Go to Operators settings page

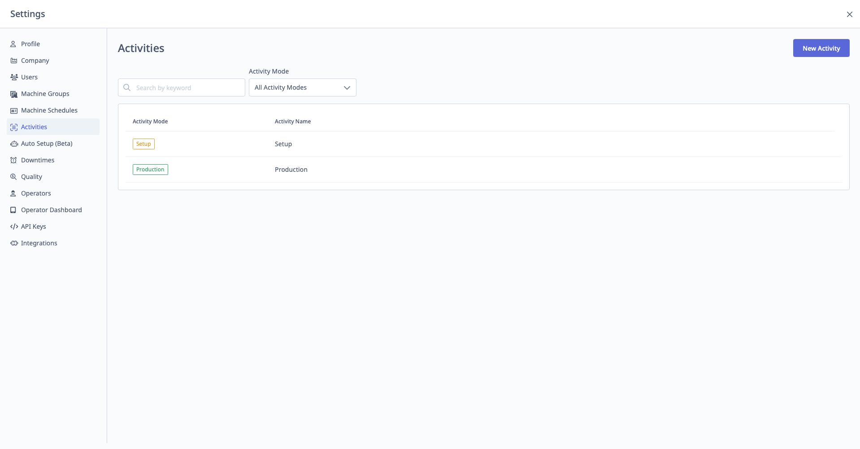click(36, 193)
